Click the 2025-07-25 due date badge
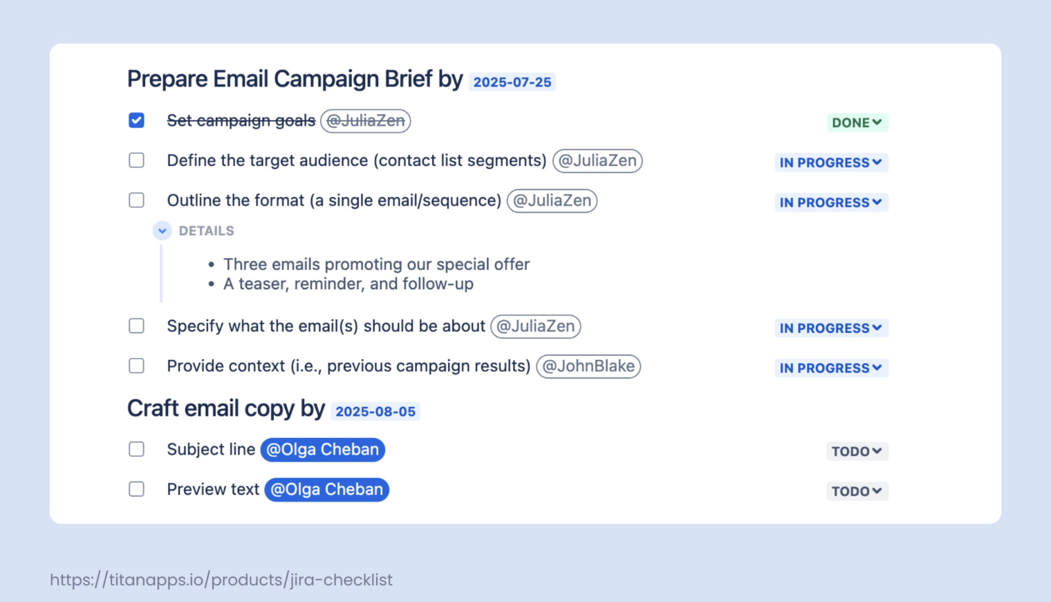 pos(512,82)
